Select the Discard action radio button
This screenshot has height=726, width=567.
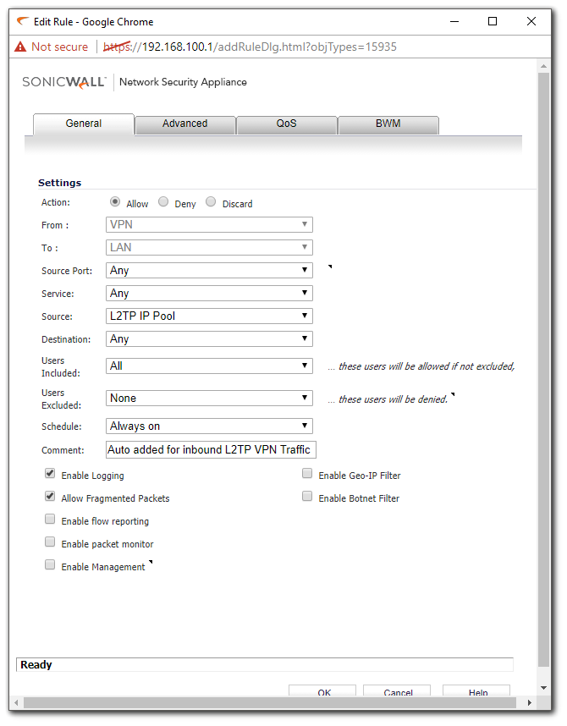tap(211, 202)
